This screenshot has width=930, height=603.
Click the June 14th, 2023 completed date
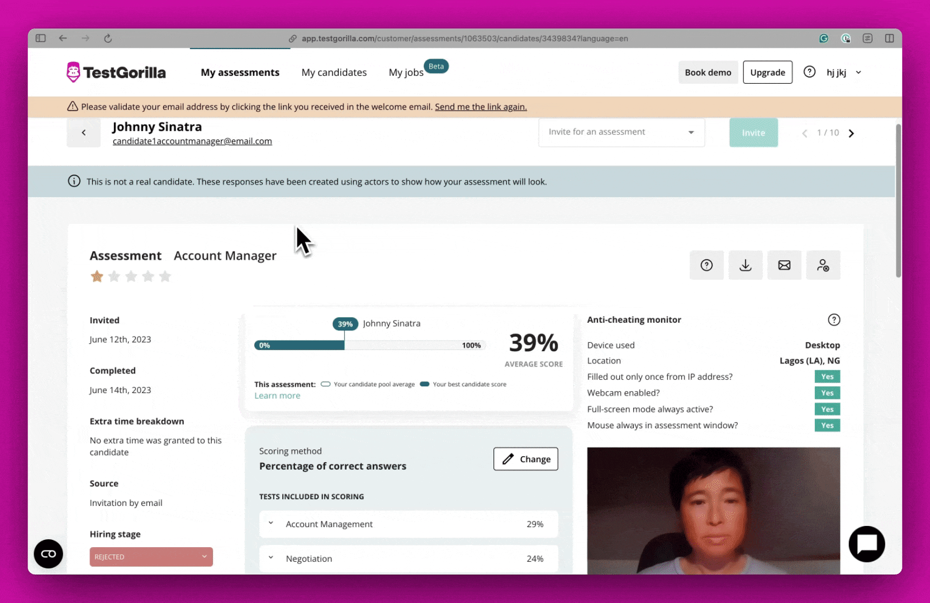[120, 390]
